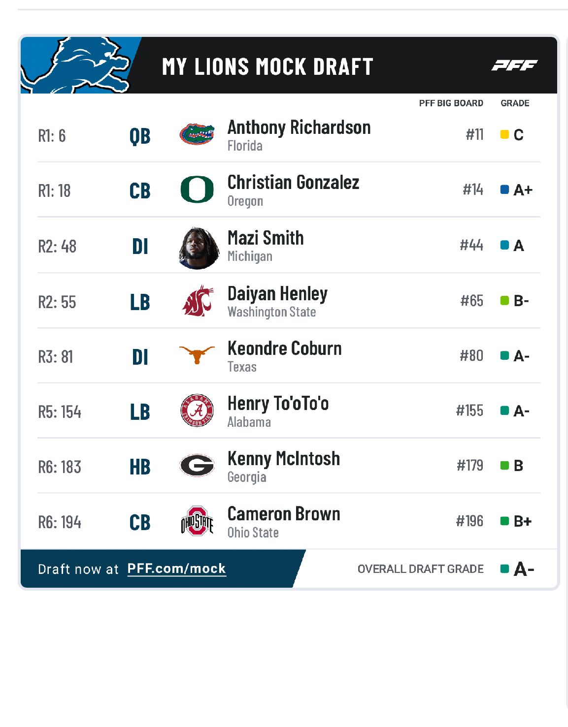The height and width of the screenshot is (727, 568).
Task: Click Mazi Smith's player headshot
Action: tap(199, 248)
